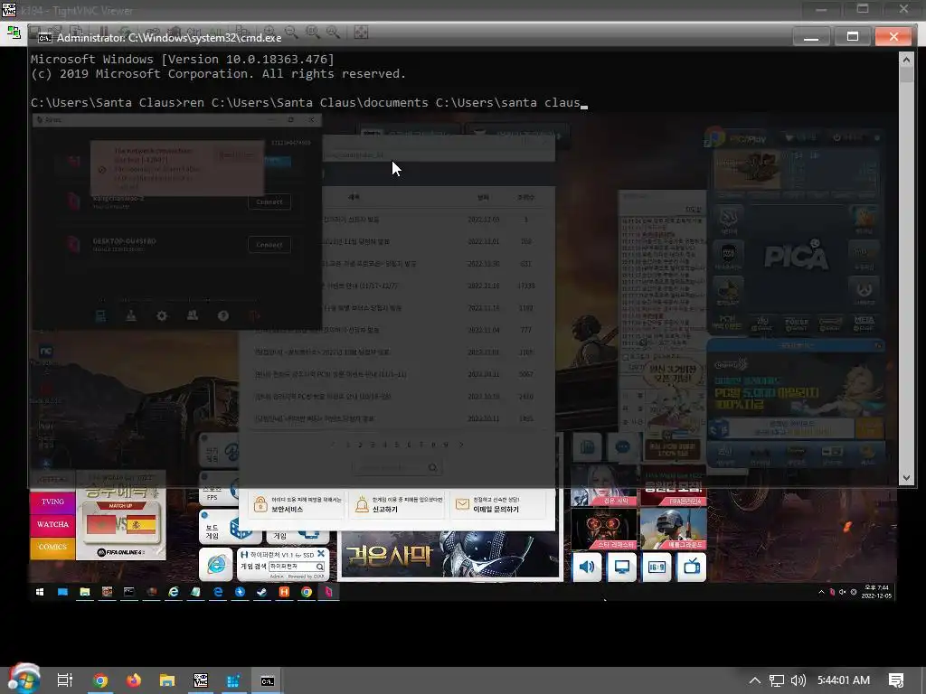Click the local clock showing 5:44:01 AM
926x694 pixels.
(x=844, y=680)
